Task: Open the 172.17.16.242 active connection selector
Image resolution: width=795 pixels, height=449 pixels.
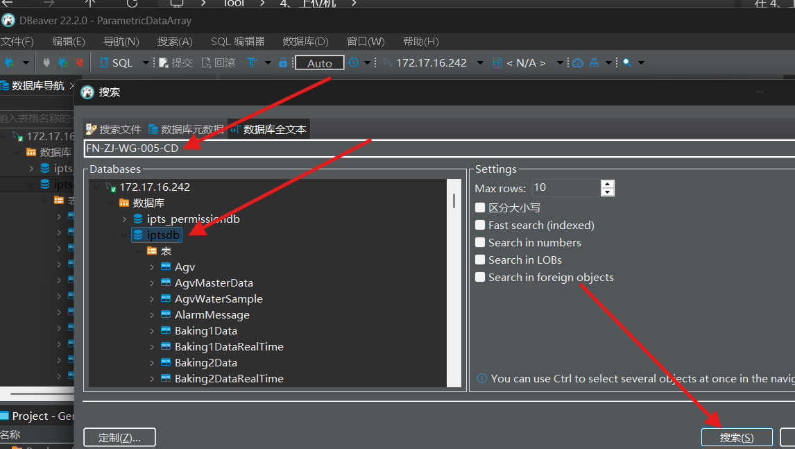Action: [432, 63]
